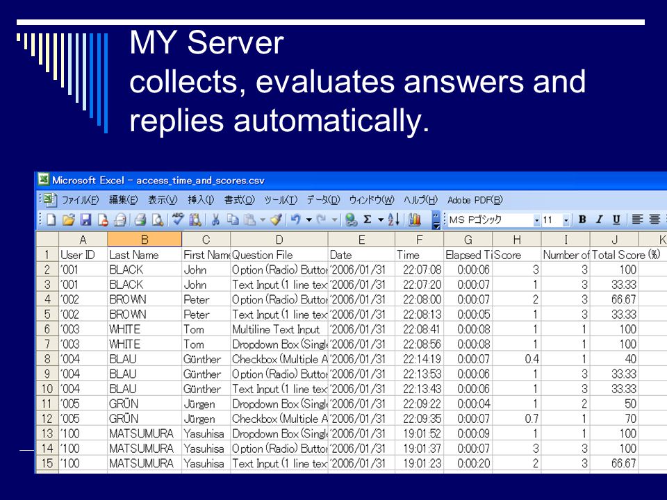Image resolution: width=667 pixels, height=500 pixels.
Task: Click the Permission document icon in toolbar
Action: (103, 220)
